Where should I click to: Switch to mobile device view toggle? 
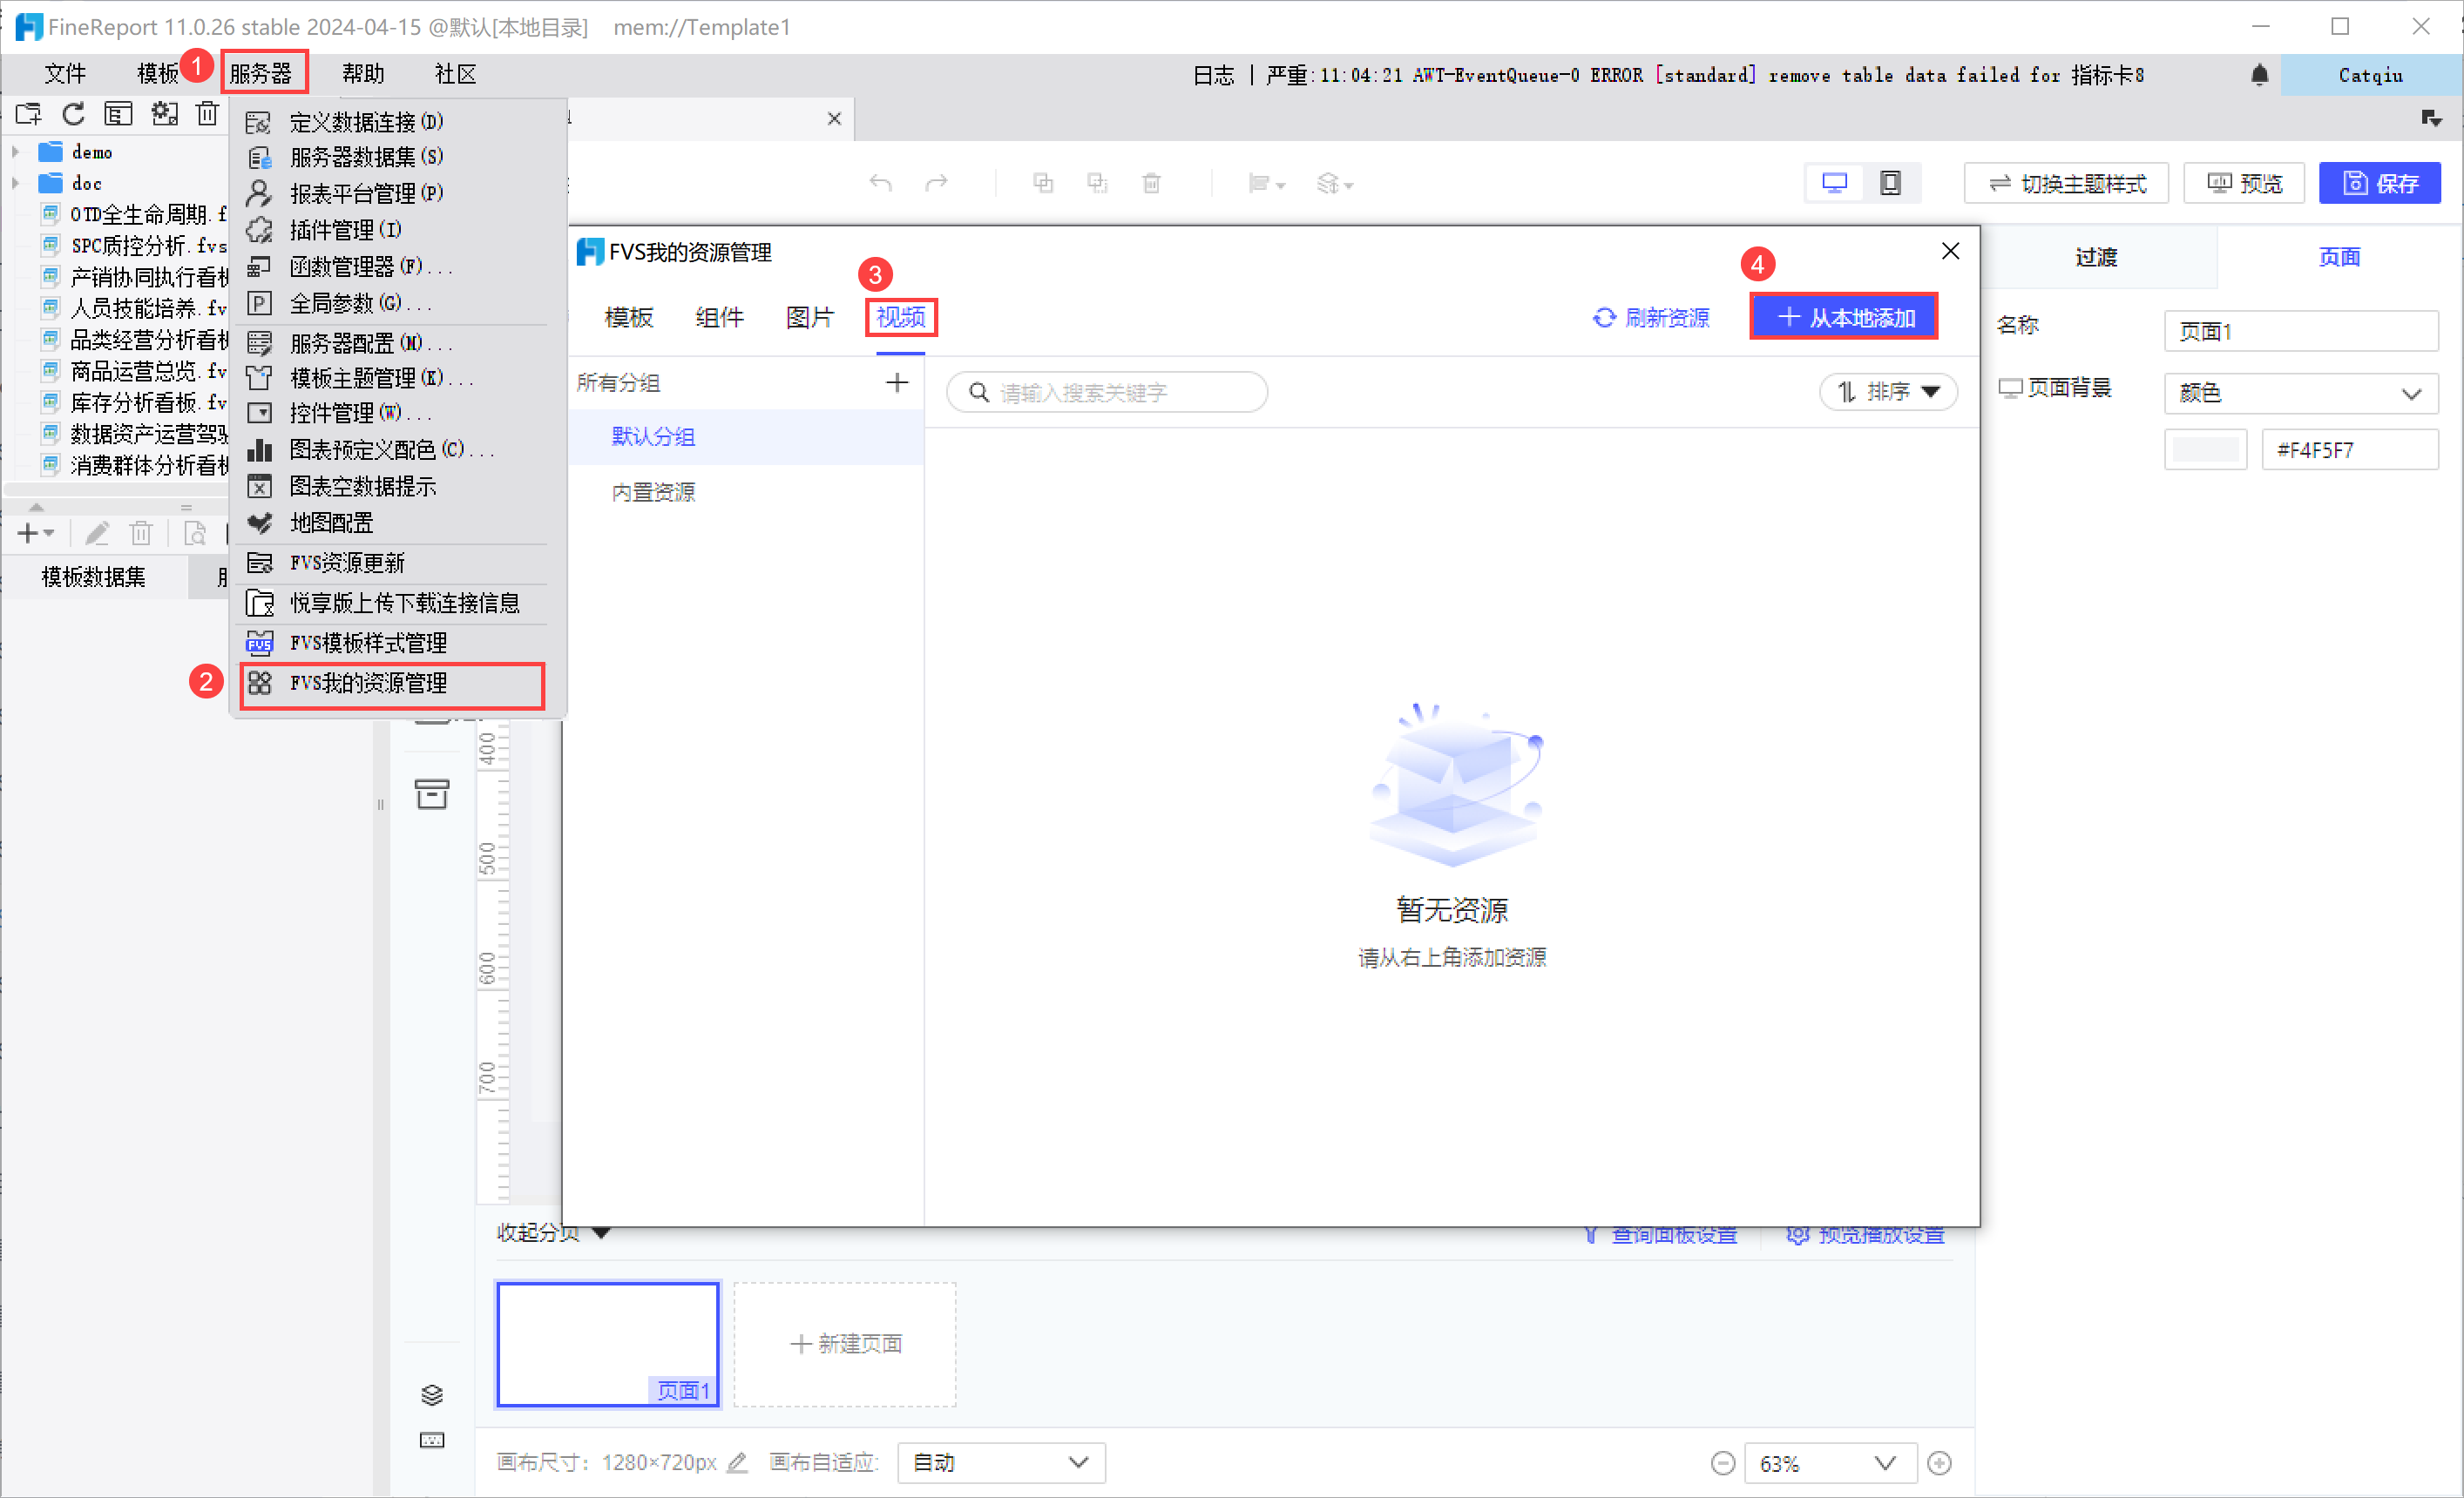1889,183
